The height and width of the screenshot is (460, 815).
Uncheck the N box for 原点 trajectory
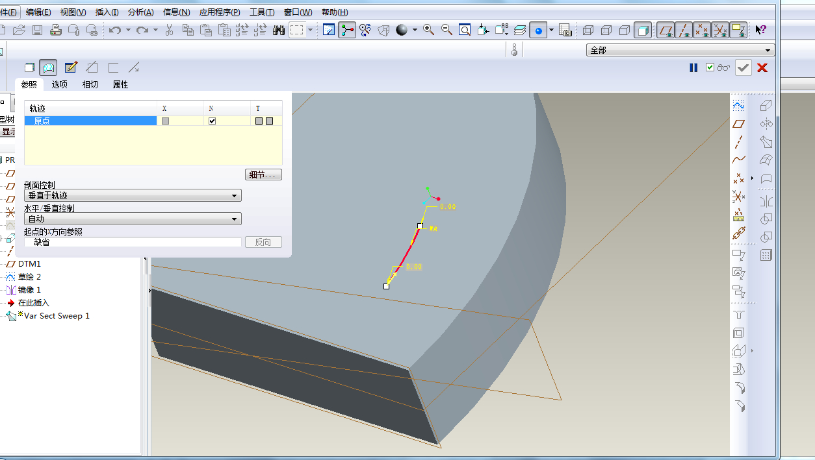coord(212,121)
